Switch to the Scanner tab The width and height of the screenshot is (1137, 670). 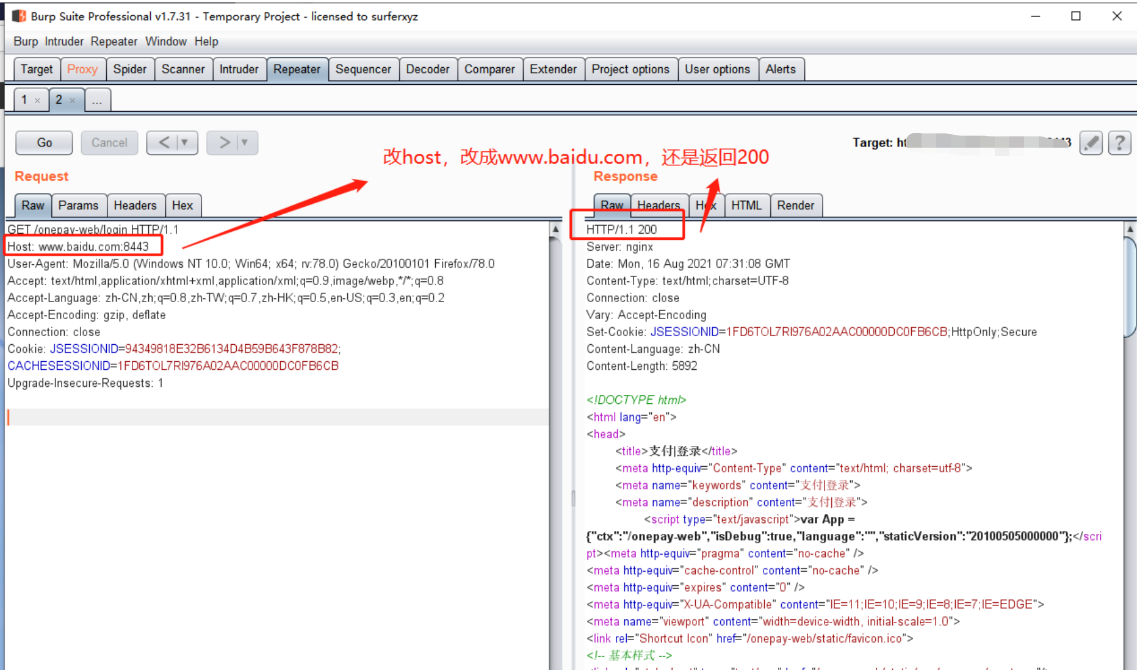coord(183,69)
